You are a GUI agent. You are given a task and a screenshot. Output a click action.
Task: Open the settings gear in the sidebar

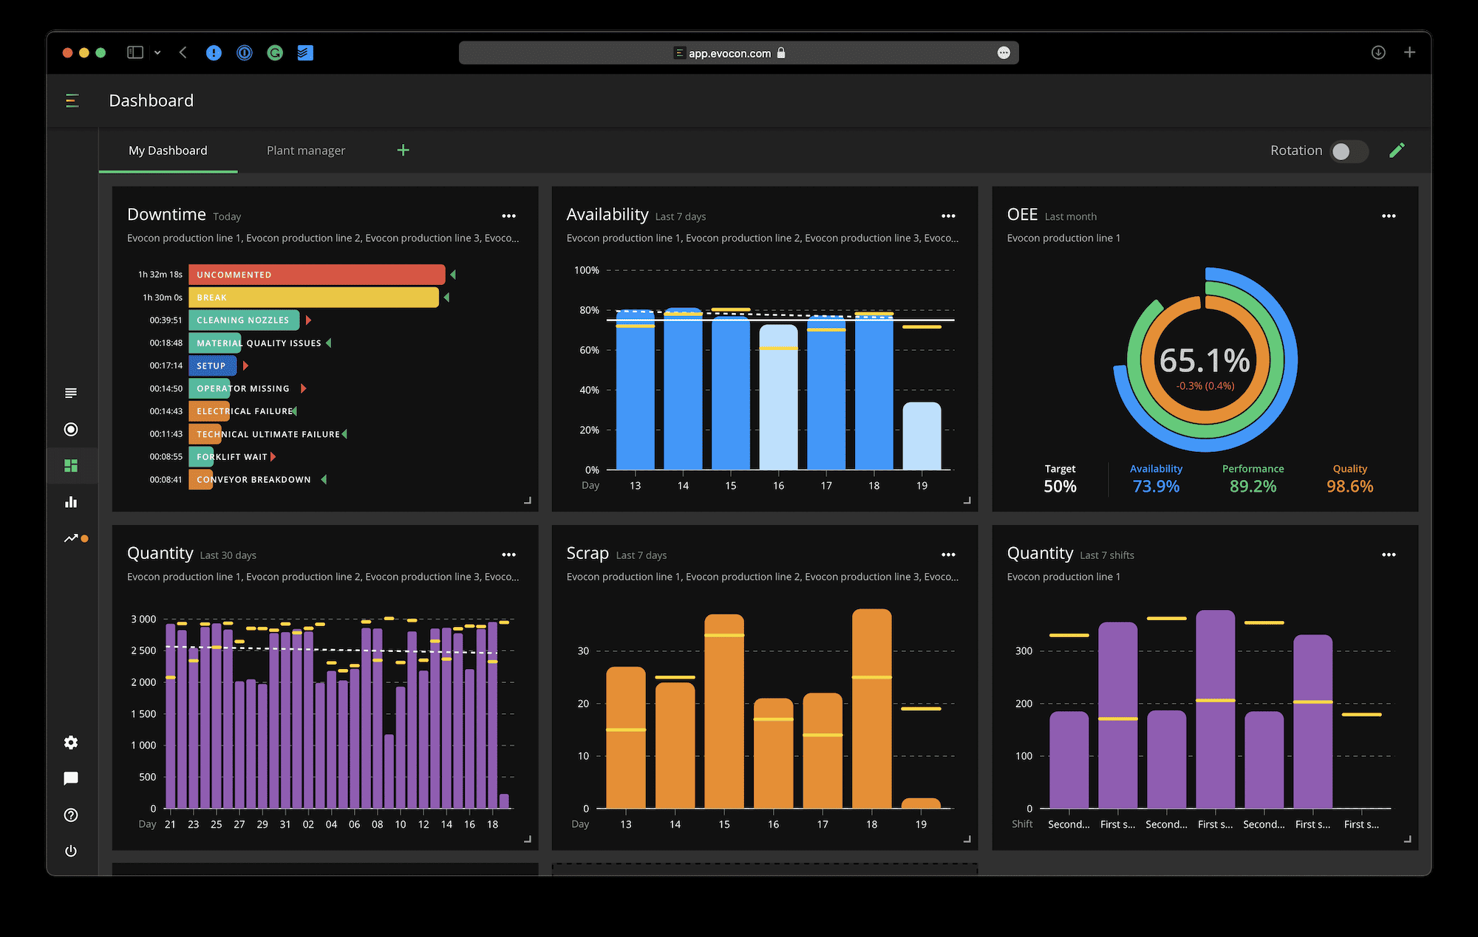point(71,741)
